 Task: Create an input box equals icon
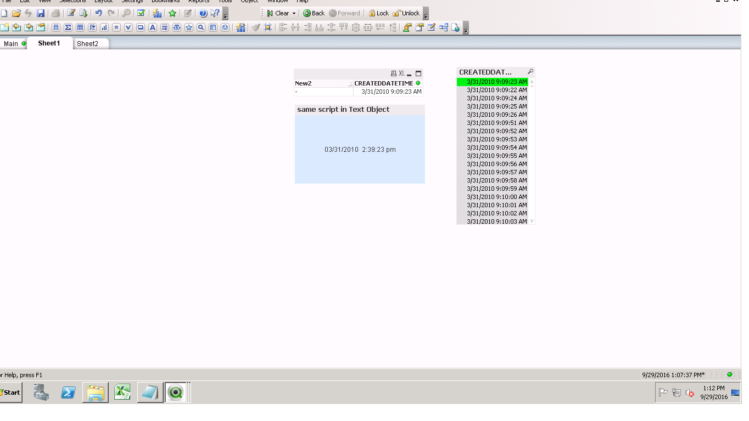116,27
